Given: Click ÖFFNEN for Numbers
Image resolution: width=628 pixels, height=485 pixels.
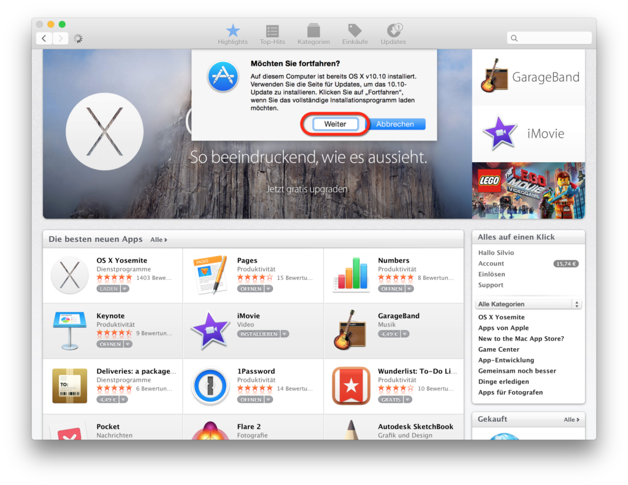Looking at the screenshot, I should point(392,289).
